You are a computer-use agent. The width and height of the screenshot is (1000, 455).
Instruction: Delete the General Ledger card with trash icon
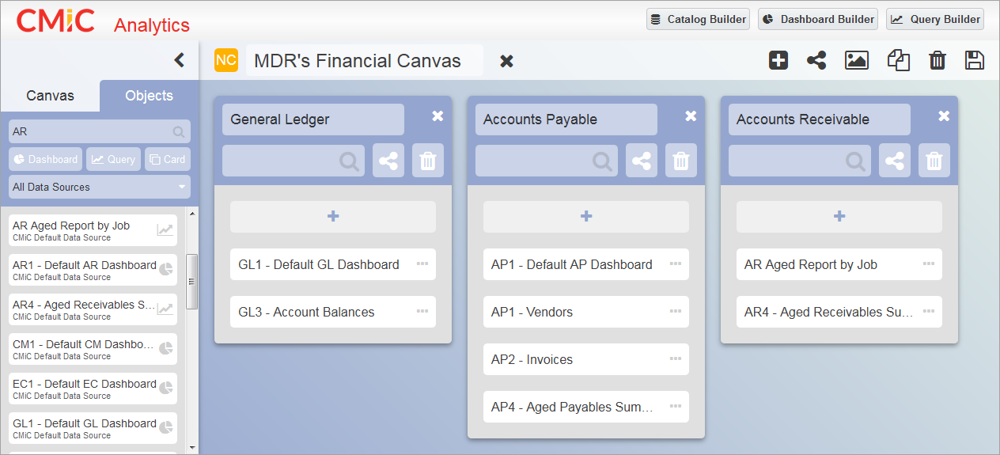tap(428, 161)
